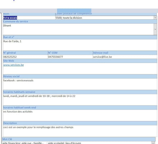Open the Codes postaux de compétence dropdown
The width and height of the screenshot is (158, 144).
tap(155, 18)
